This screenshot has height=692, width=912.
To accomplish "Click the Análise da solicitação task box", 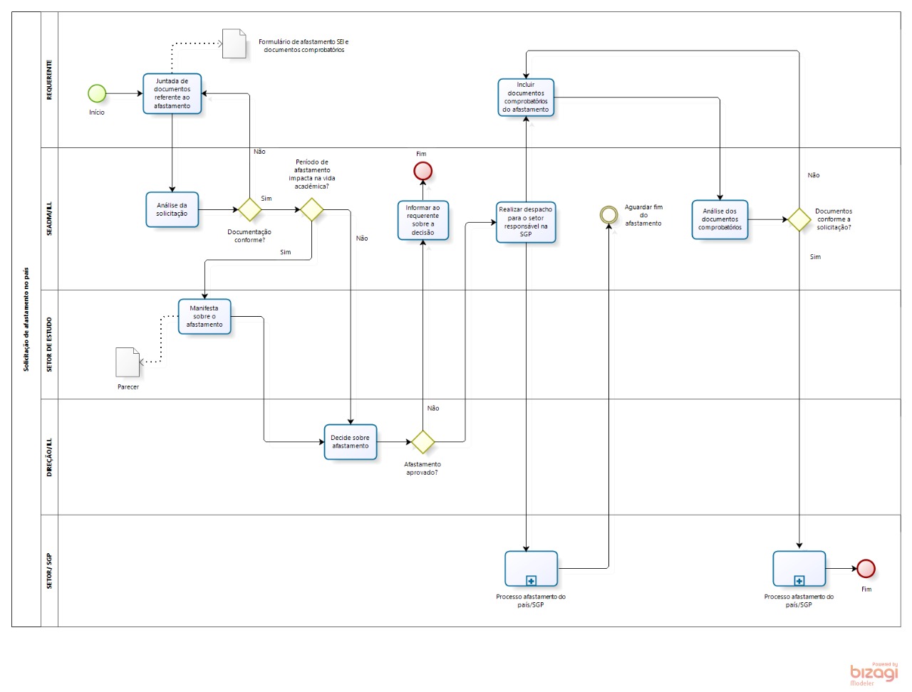I will [x=172, y=209].
